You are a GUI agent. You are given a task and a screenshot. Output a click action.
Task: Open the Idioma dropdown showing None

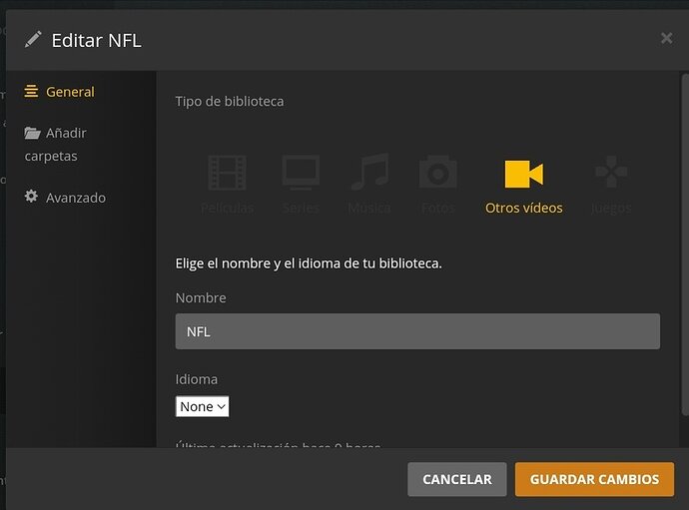click(x=202, y=406)
